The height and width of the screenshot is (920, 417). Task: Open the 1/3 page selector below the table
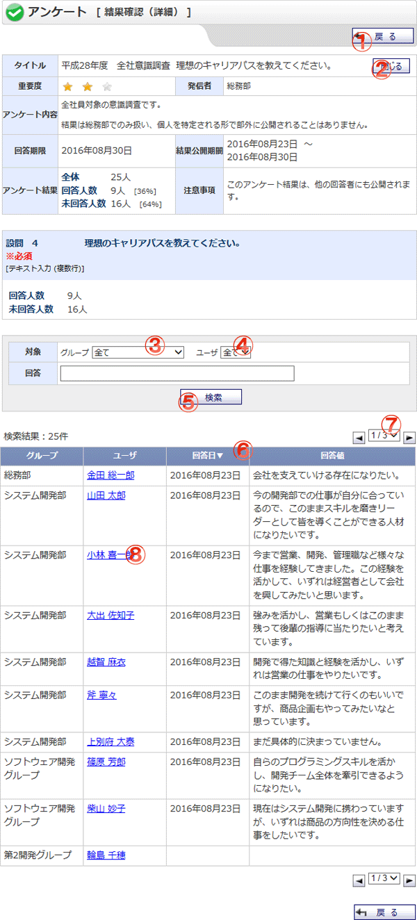[384, 878]
